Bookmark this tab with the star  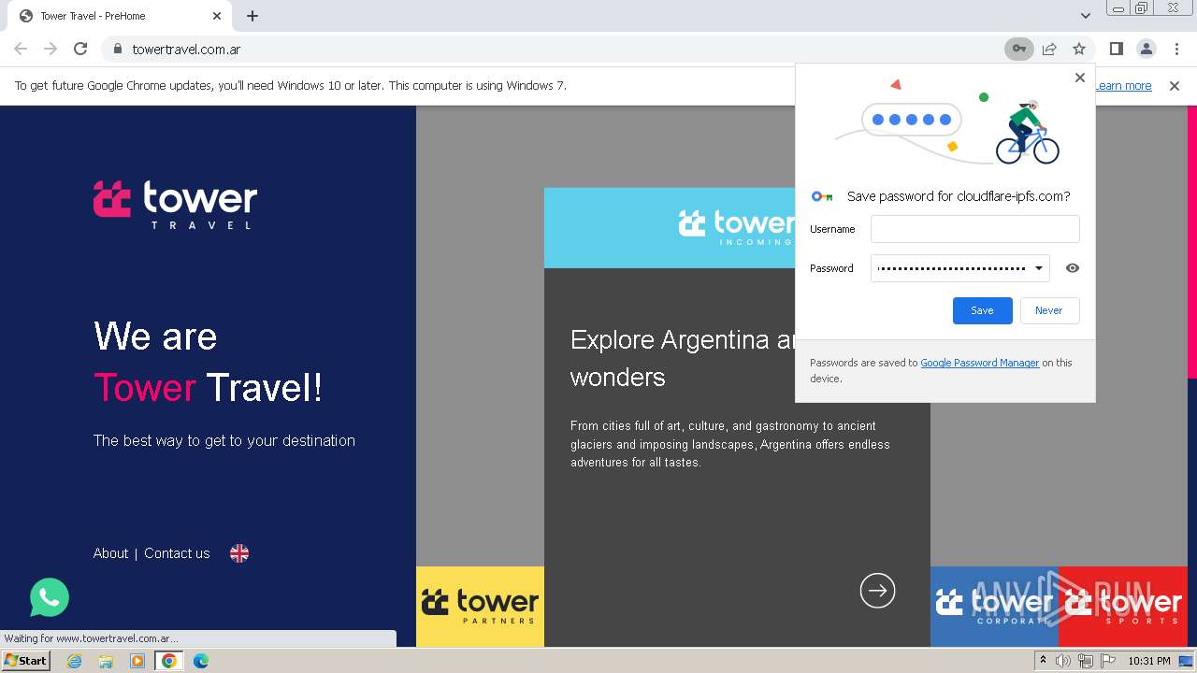click(1079, 49)
